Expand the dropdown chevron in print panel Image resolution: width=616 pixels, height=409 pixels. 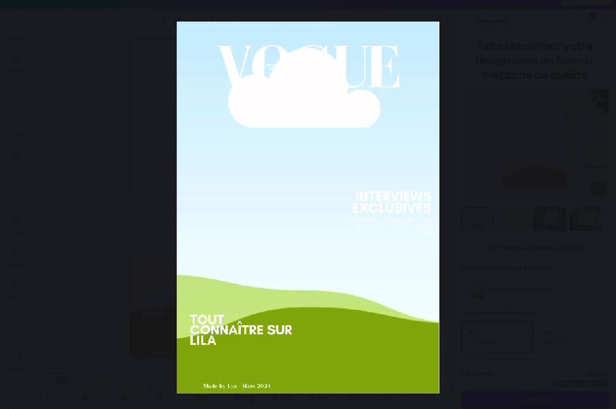coord(596,290)
